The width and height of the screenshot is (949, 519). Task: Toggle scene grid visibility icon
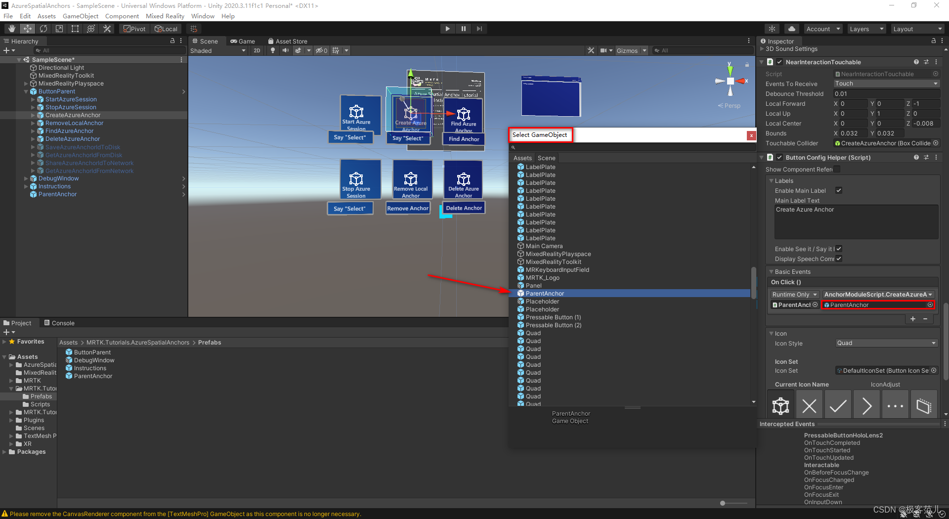(336, 50)
